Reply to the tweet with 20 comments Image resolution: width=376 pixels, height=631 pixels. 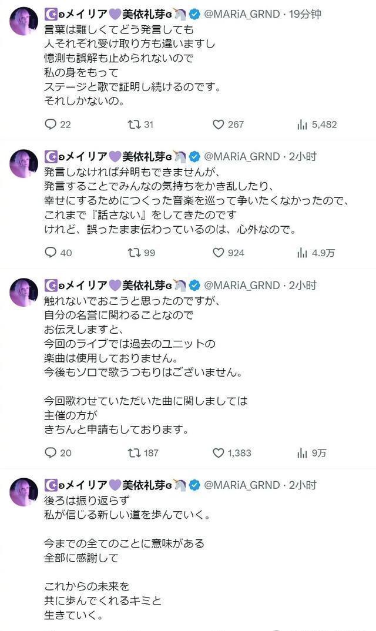51,452
